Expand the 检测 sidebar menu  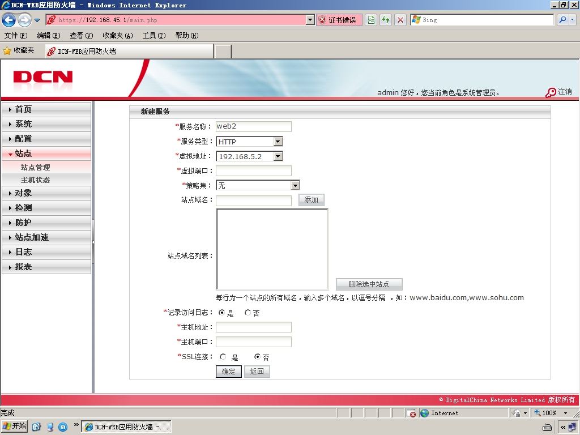(46, 208)
